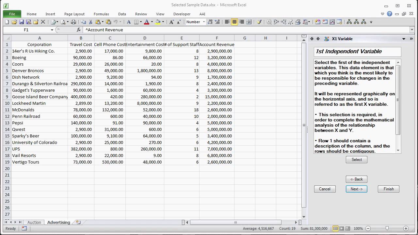Click the fx magnifier evaluate formula icon
Screen dimensions: 418x235
(269, 22)
